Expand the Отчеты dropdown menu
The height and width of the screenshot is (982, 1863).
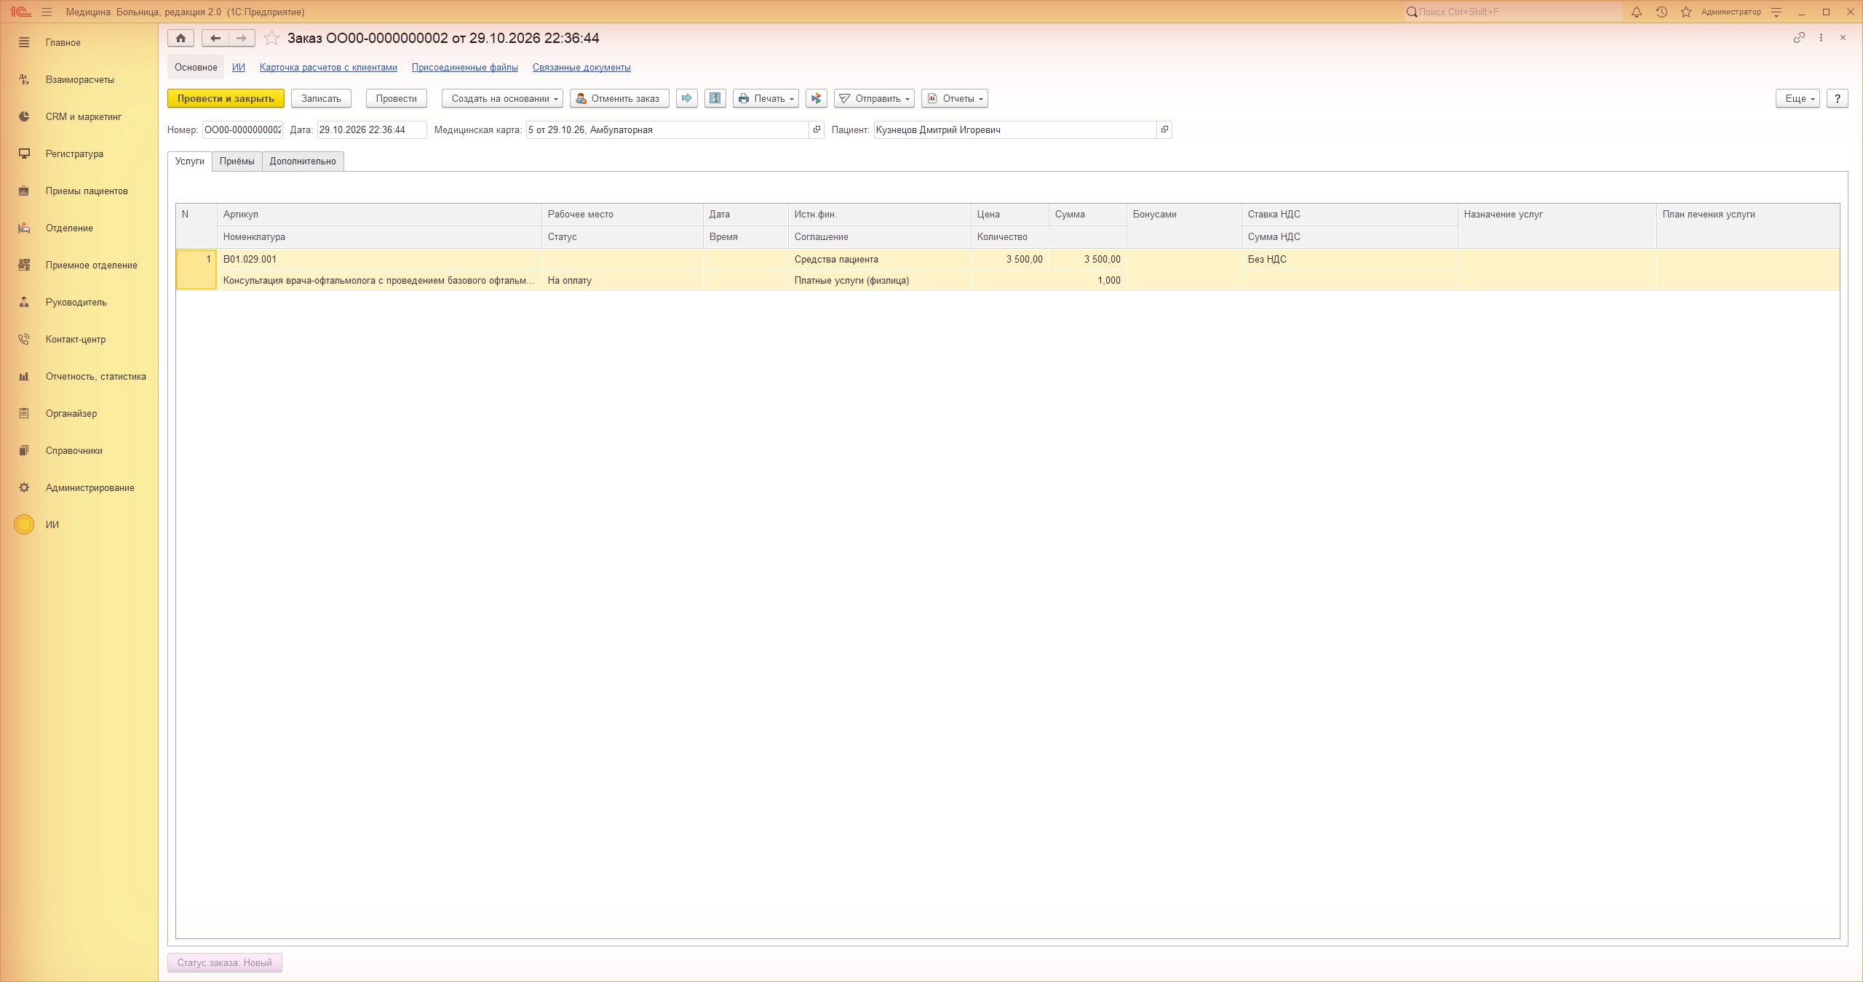pyautogui.click(x=955, y=98)
